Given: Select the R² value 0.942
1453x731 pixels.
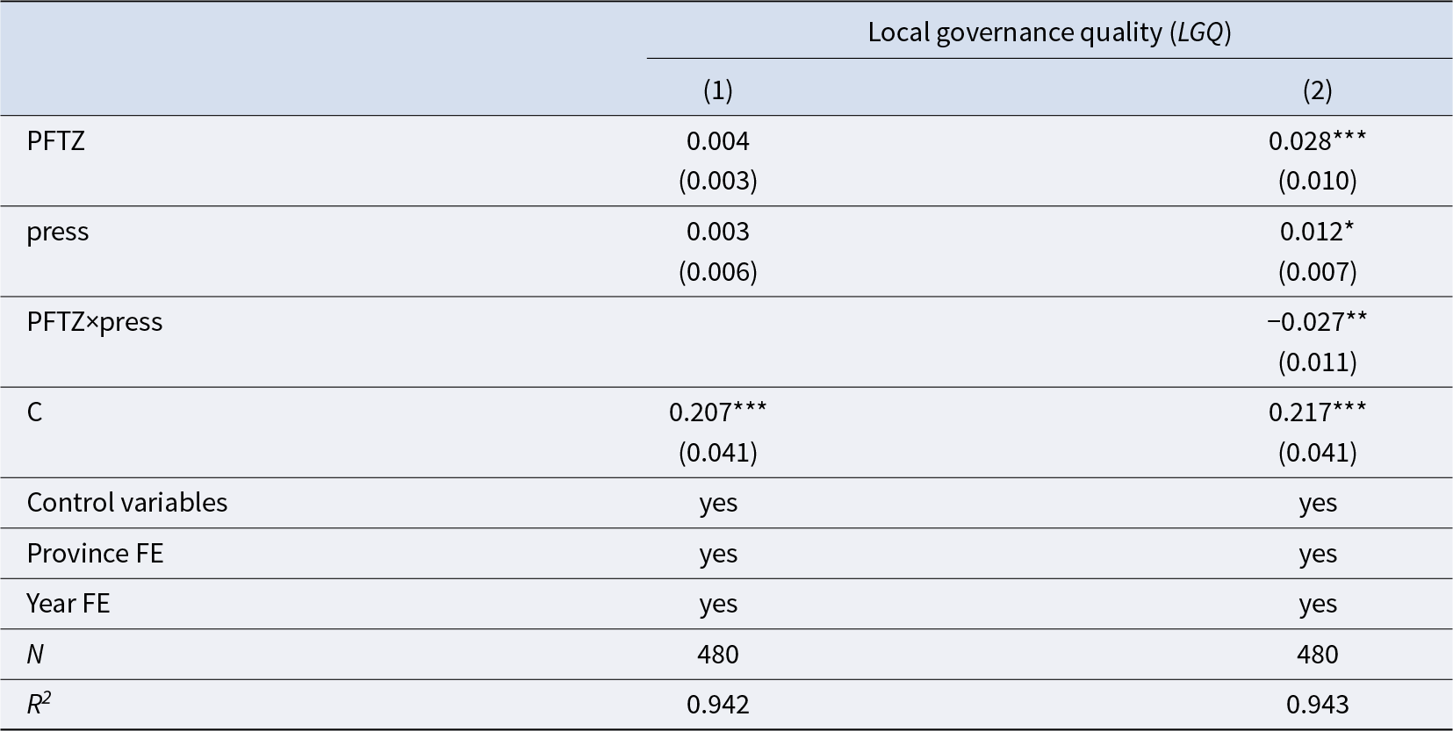Looking at the screenshot, I should pyautogui.click(x=717, y=705).
